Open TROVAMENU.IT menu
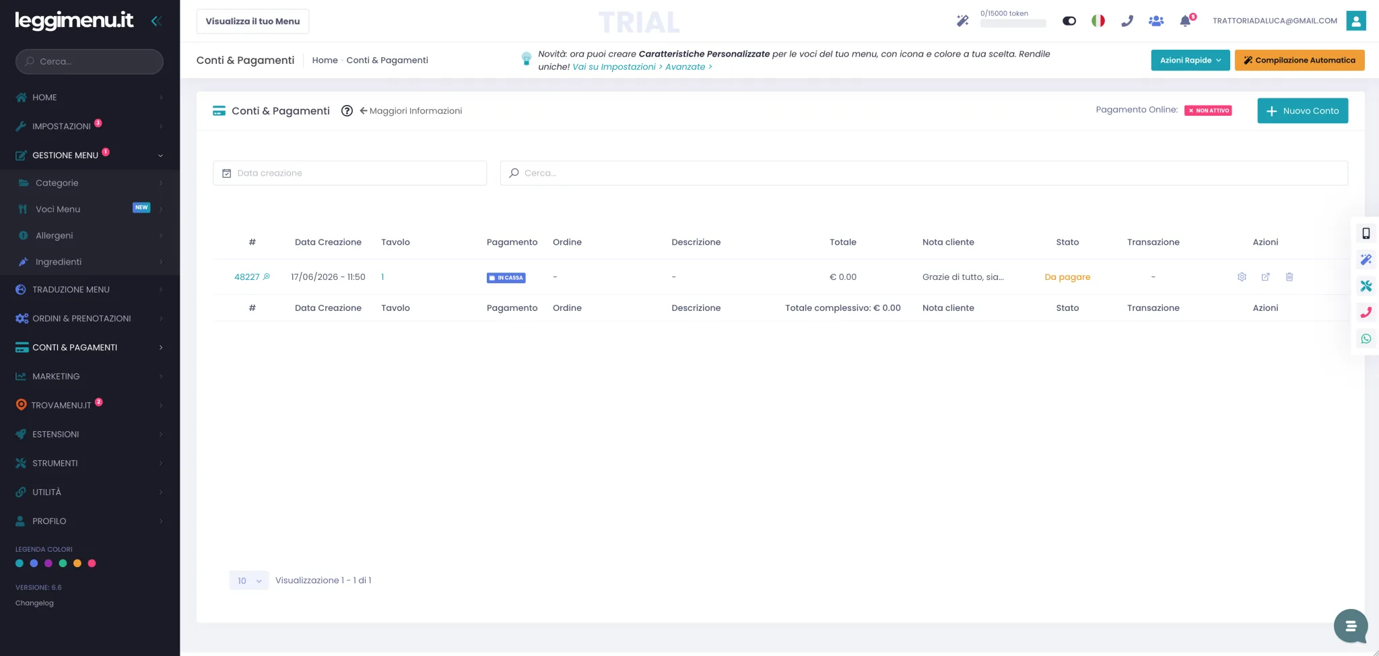 90,405
